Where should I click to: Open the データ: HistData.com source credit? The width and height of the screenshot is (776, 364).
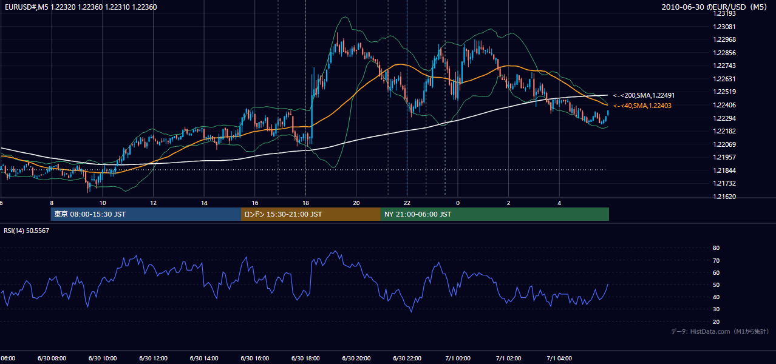(x=720, y=331)
